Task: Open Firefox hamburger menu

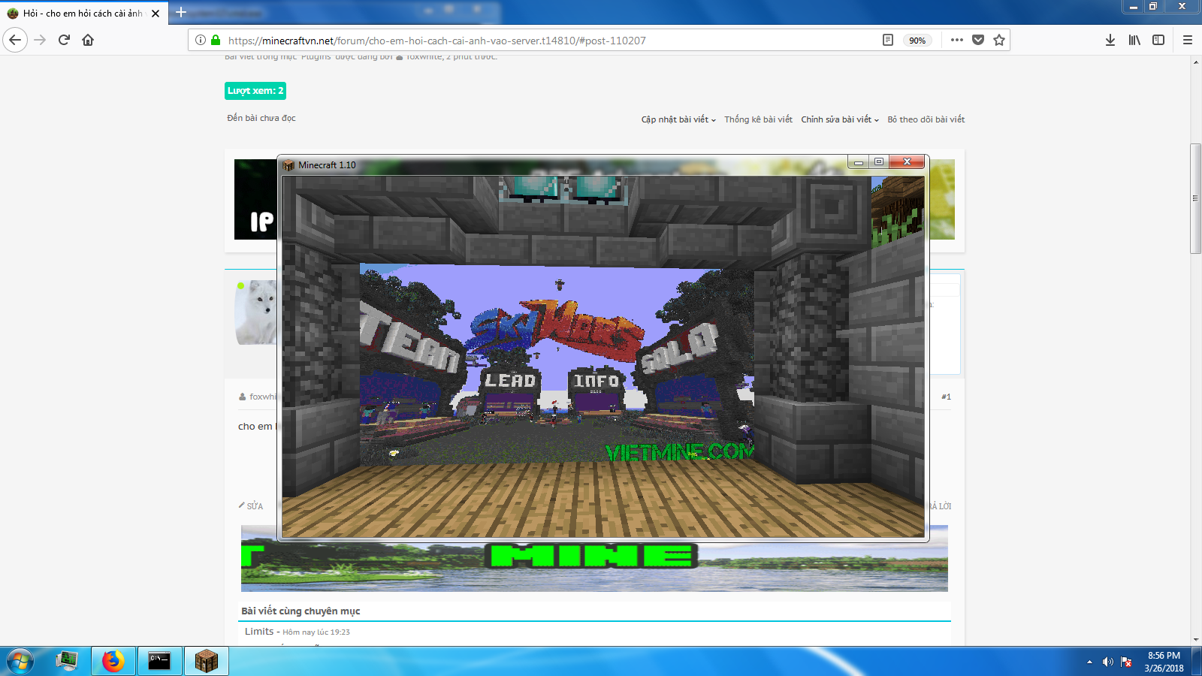Action: tap(1187, 40)
